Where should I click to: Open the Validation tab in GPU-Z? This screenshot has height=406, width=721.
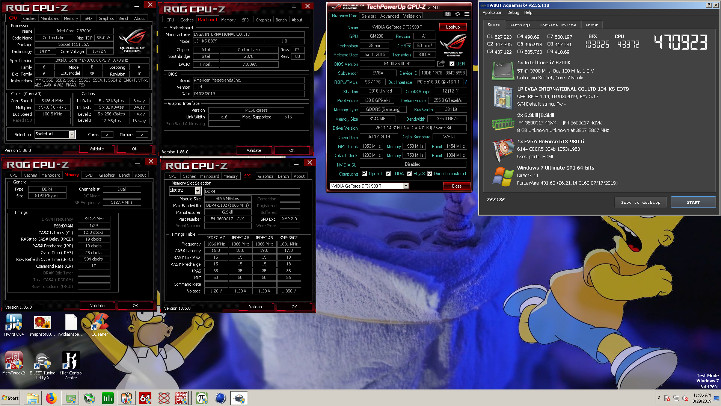412,16
